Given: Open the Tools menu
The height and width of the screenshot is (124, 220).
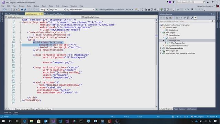Looking at the screenshot, I should [x=51, y=6].
